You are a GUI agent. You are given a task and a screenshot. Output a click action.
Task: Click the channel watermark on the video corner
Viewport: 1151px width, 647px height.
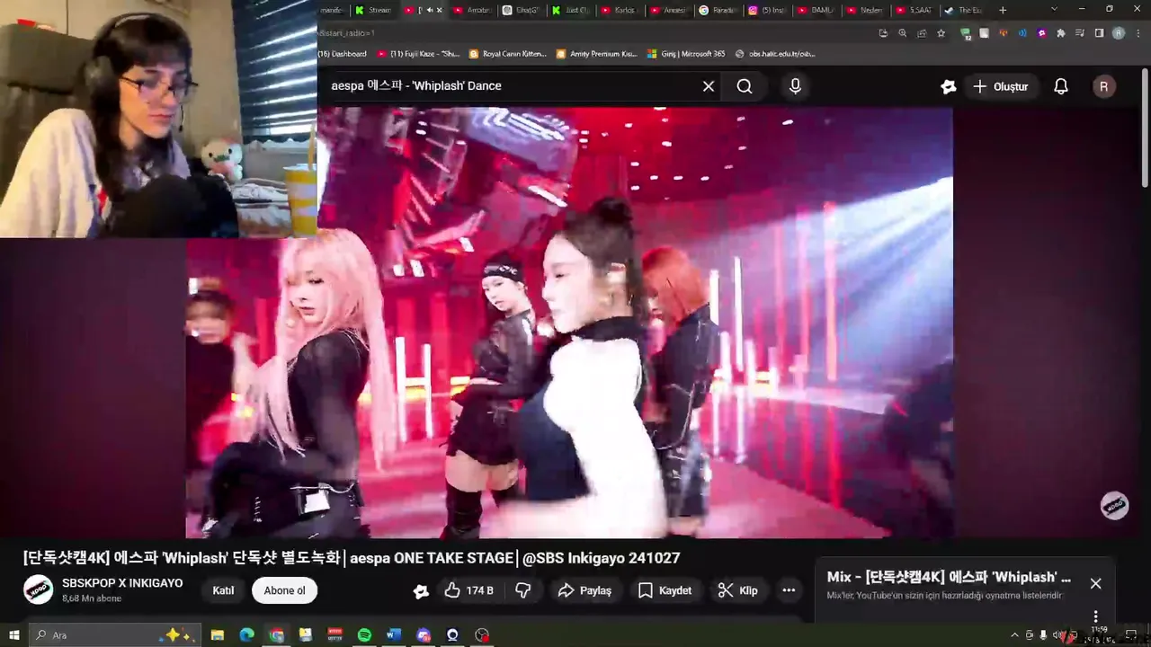[1115, 505]
